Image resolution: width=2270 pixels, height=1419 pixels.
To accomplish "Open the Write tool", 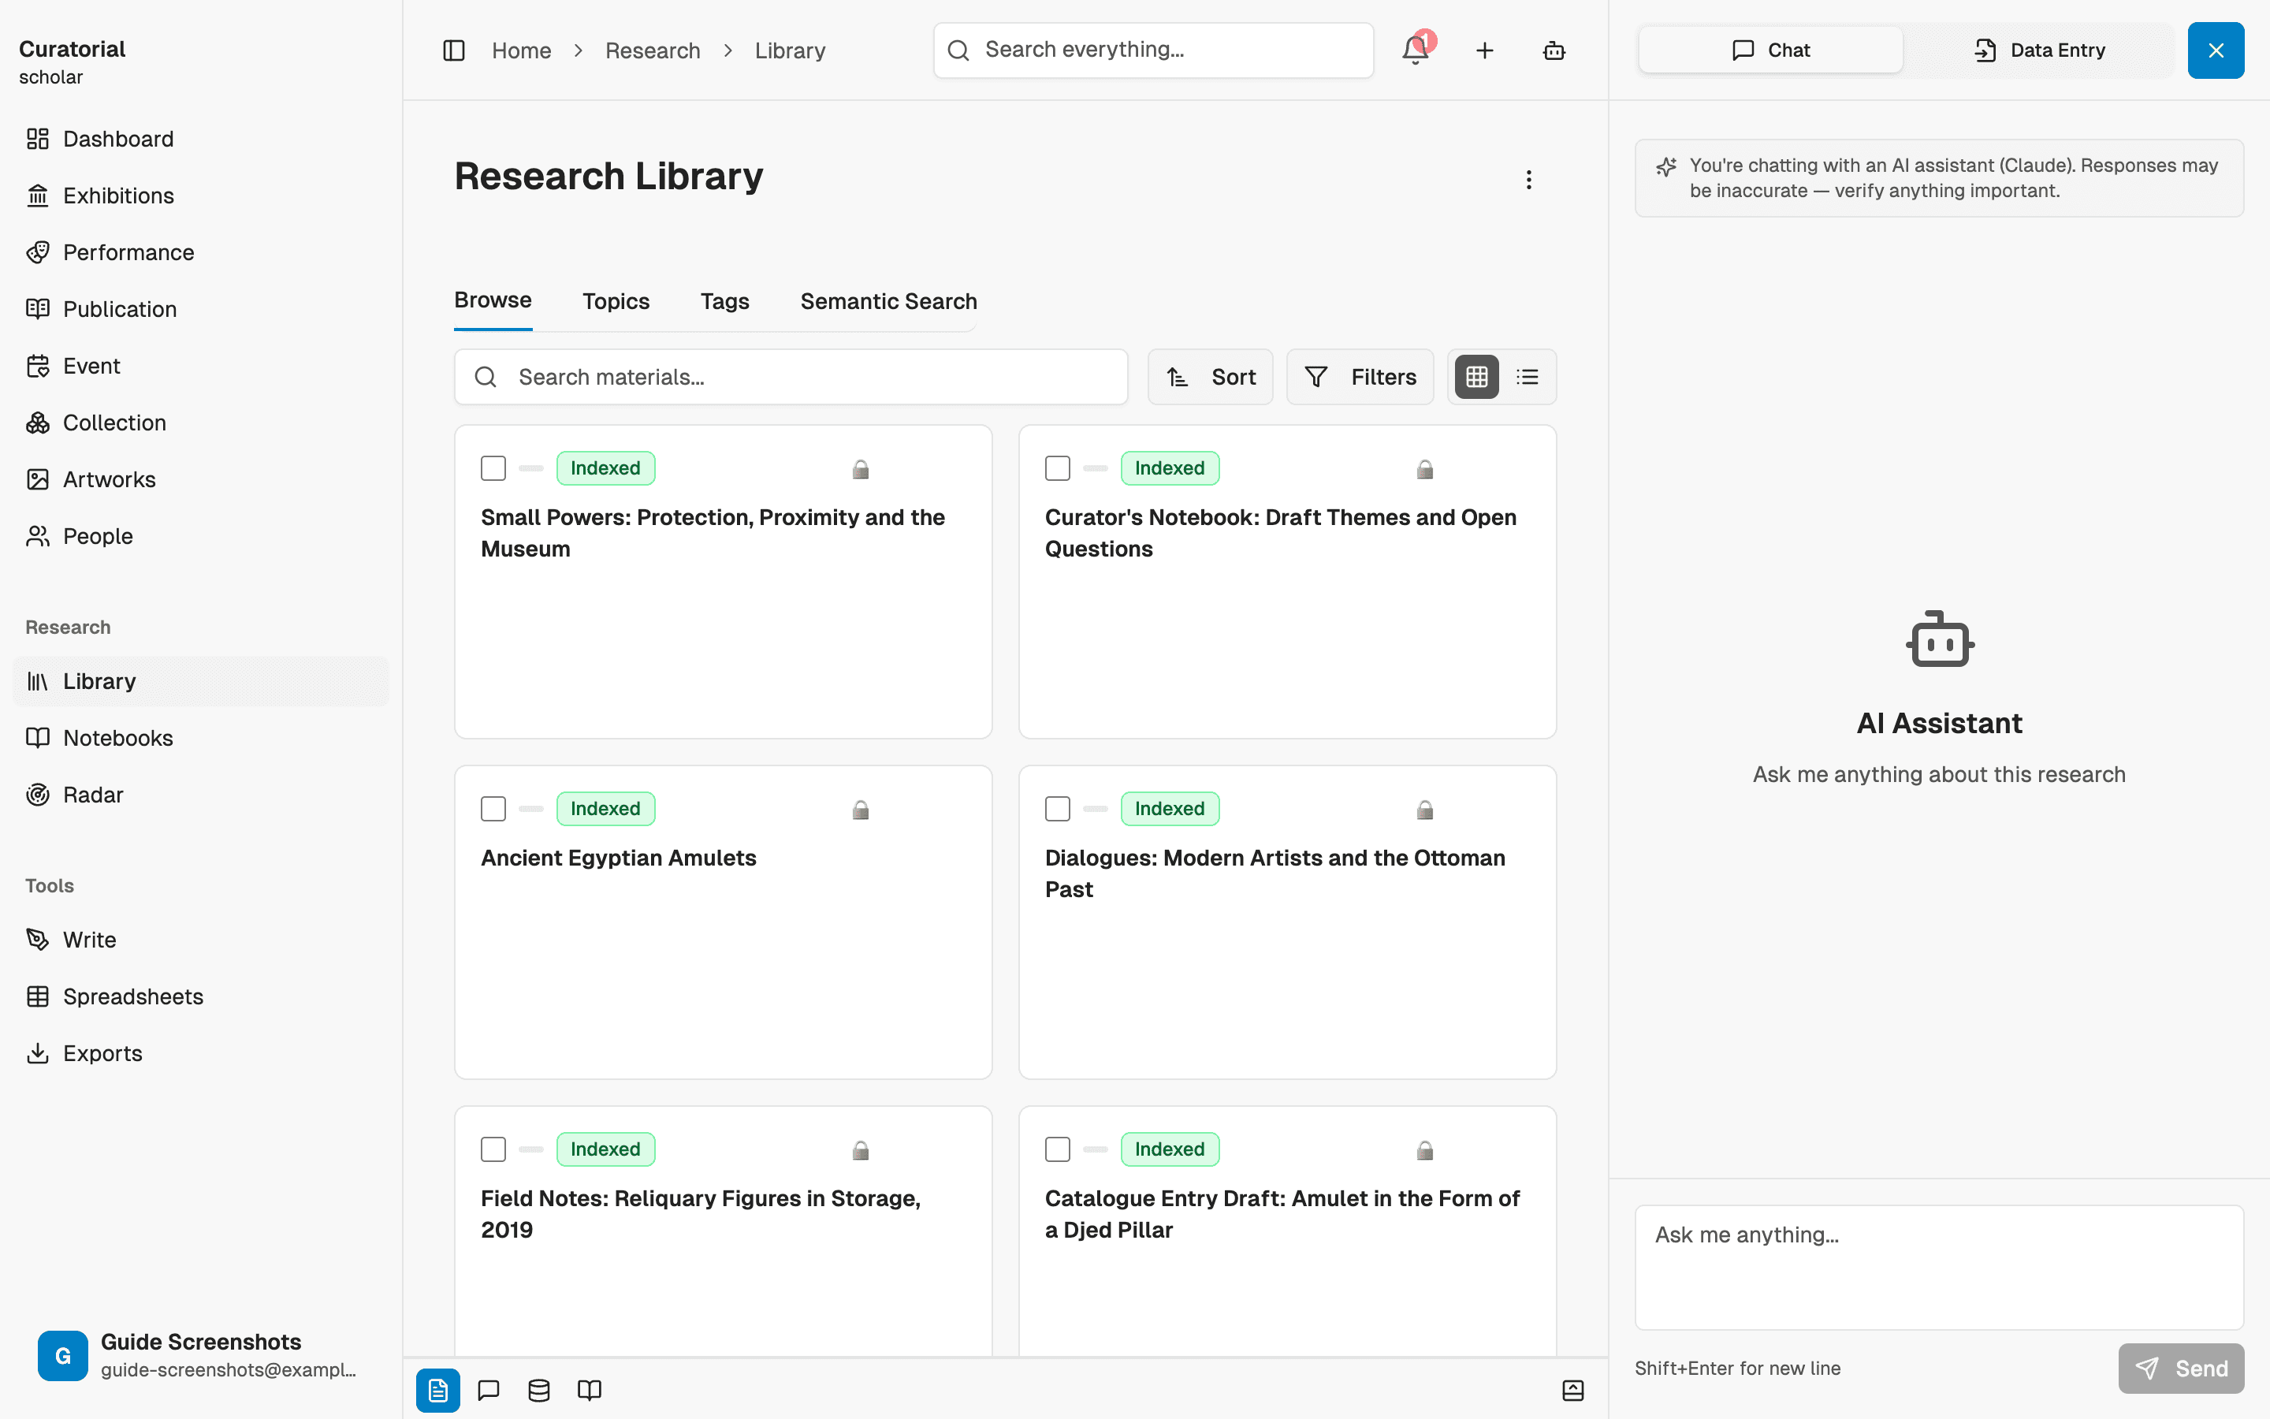I will (x=201, y=940).
